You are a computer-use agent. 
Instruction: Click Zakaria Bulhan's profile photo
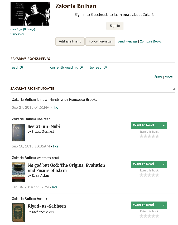tap(30, 14)
